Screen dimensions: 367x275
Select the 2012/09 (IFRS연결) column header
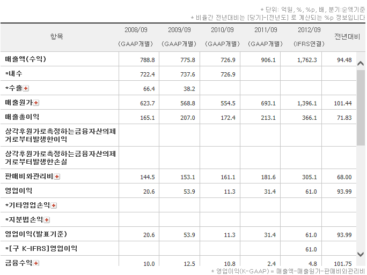pyautogui.click(x=309, y=37)
